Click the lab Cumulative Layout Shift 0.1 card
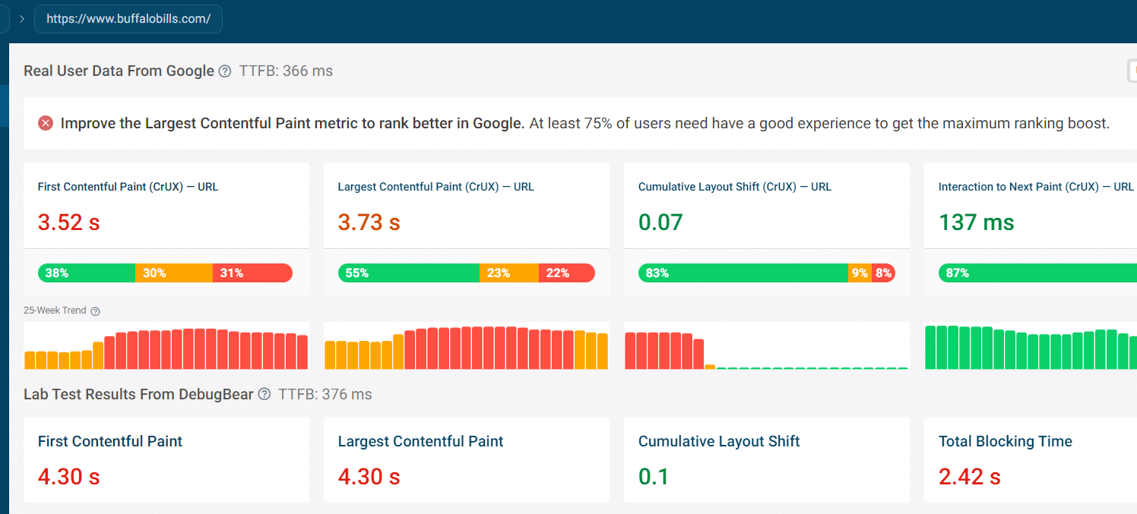The image size is (1137, 514). click(x=766, y=459)
